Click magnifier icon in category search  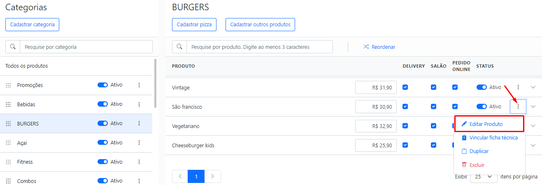pos(13,47)
